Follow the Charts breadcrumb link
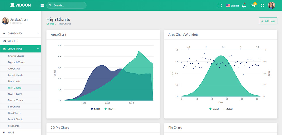 50,24
